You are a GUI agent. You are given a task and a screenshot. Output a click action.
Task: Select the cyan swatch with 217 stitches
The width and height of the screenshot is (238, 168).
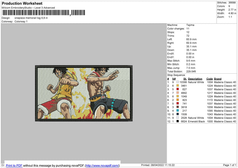coord(178,111)
